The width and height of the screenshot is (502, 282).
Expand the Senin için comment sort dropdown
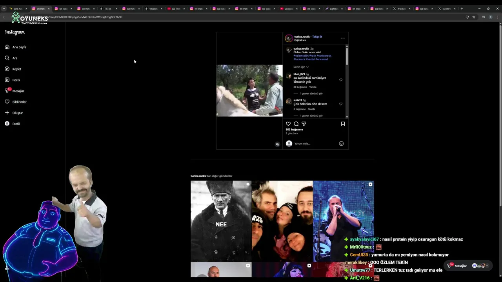301,67
